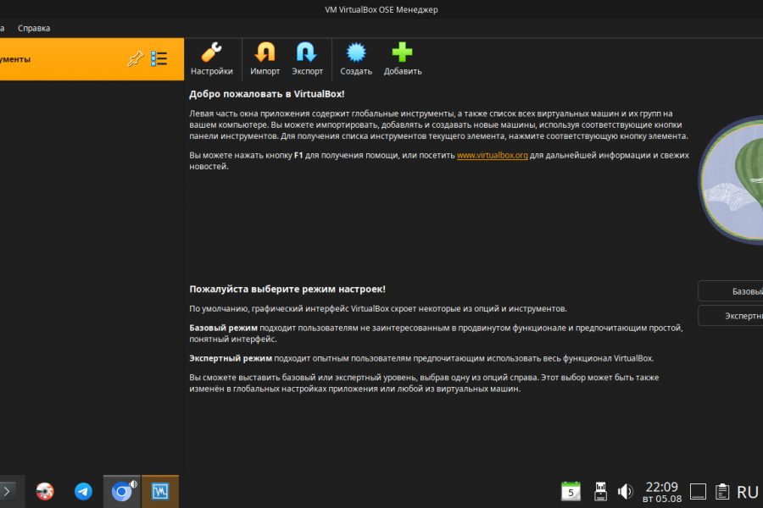The width and height of the screenshot is (763, 508).
Task: Activate the VirtualBox taskbar item
Action: tap(160, 491)
